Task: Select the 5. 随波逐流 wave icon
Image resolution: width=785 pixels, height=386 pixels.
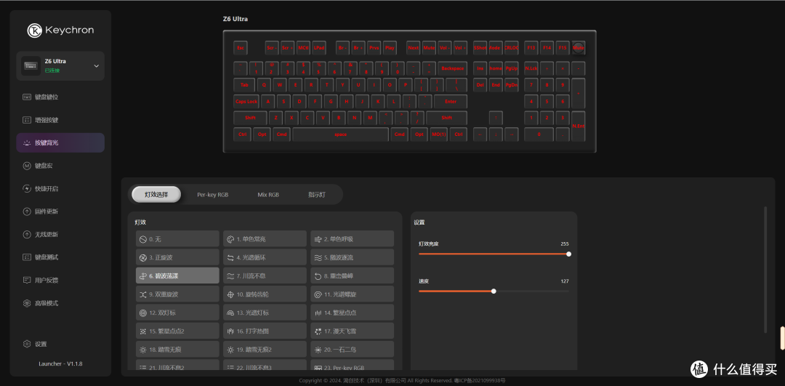Action: click(318, 257)
